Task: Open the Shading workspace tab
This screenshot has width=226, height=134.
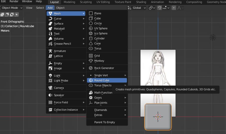Action: [141, 2]
